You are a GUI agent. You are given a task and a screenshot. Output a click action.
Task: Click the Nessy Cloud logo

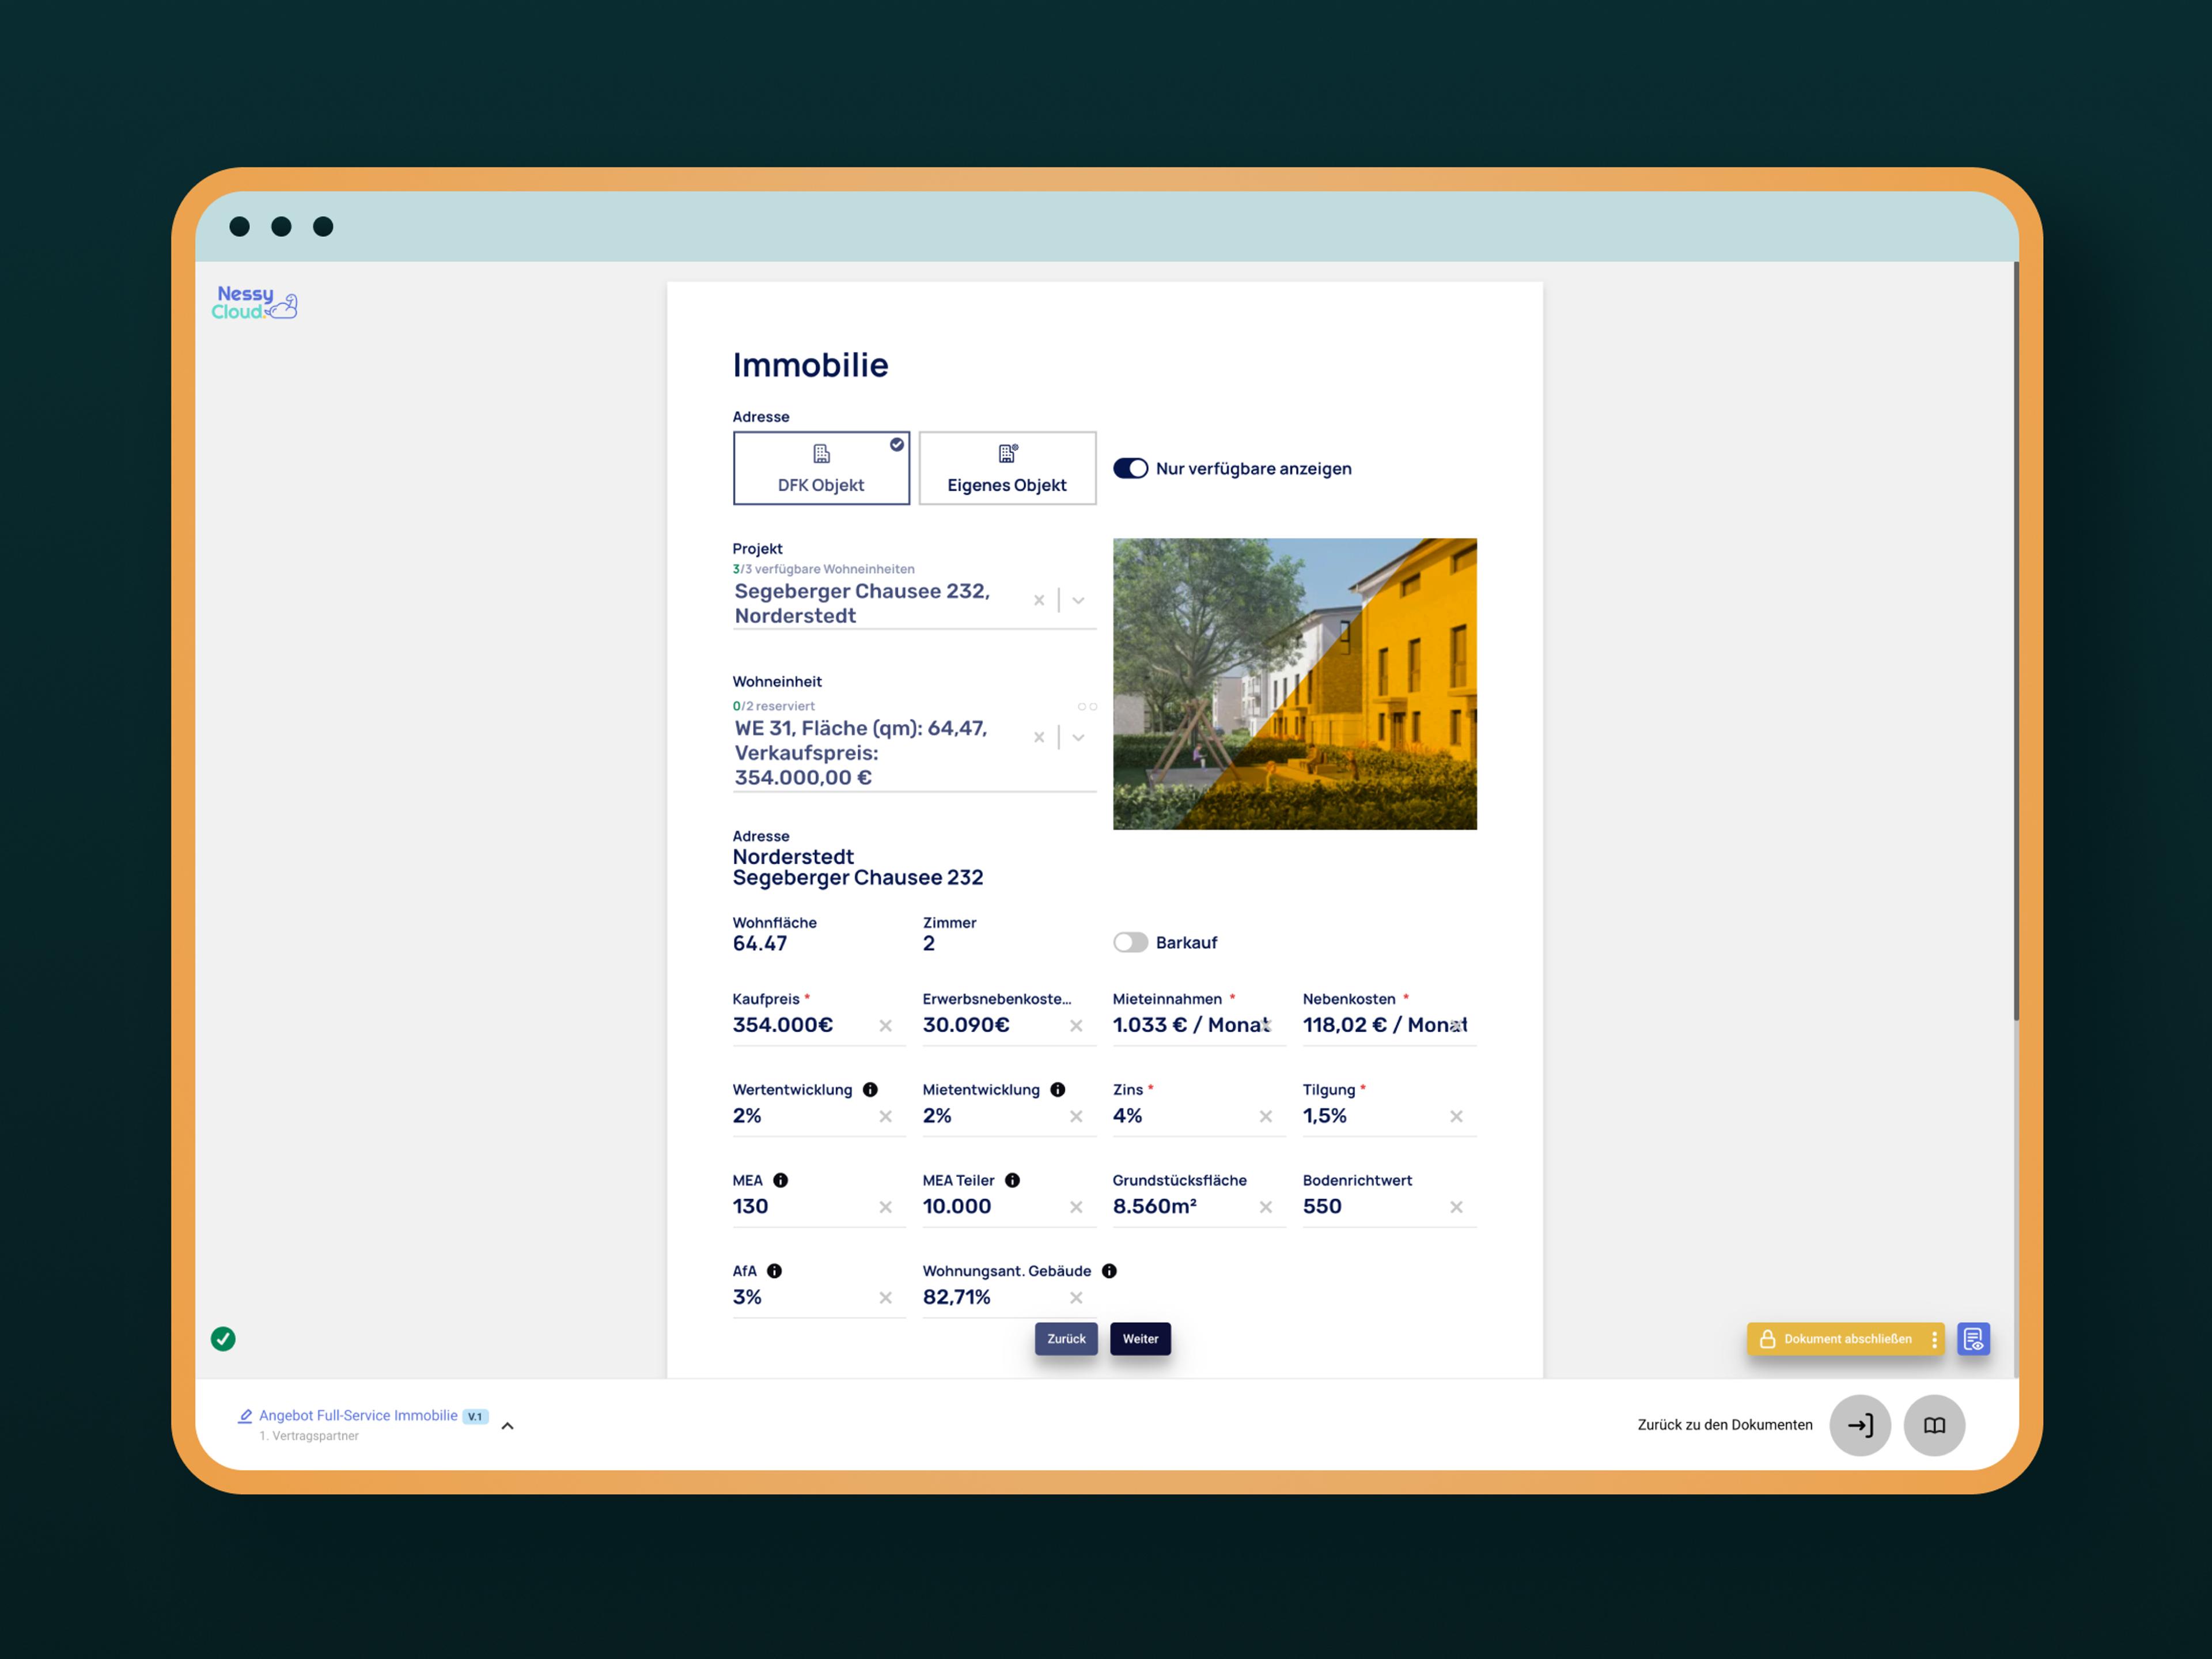254,302
